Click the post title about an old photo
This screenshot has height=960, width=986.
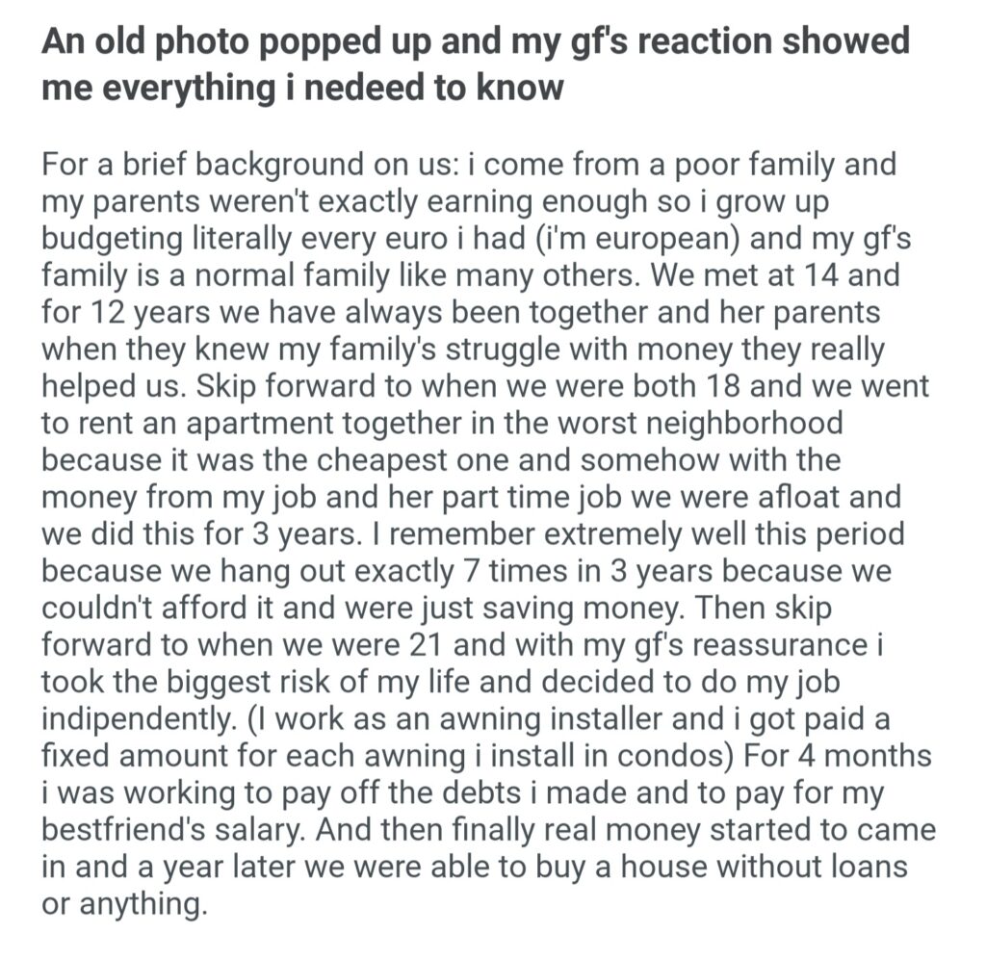point(476,64)
